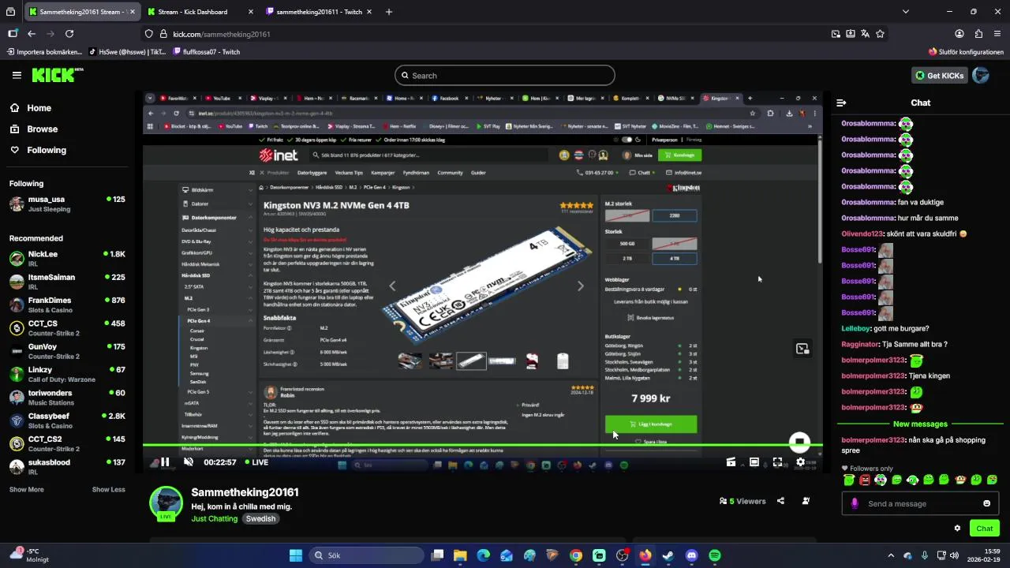Screen dimensions: 1010x568
Task: Unmute the stream audio
Action: pos(188,462)
